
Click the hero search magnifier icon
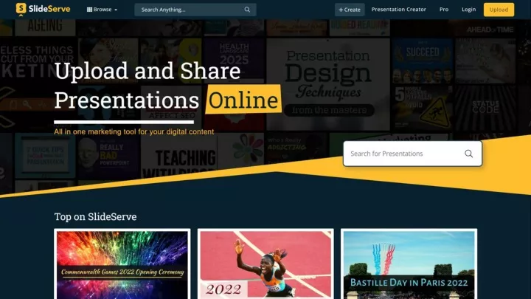[469, 154]
